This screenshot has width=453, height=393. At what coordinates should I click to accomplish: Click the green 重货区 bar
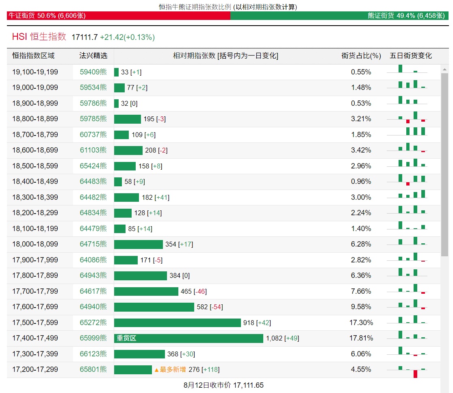click(x=189, y=338)
